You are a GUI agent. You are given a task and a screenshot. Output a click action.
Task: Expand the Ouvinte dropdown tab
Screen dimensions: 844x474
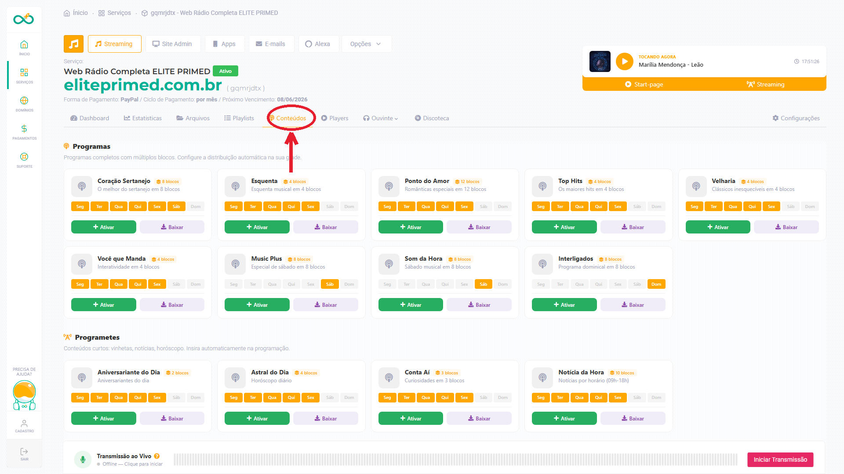(381, 118)
